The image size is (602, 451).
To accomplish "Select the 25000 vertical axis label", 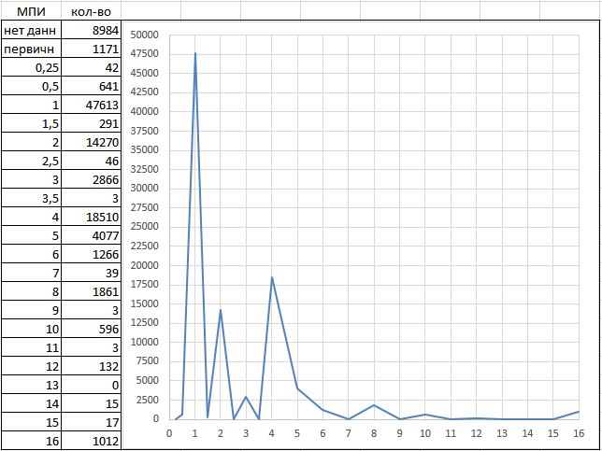I will (x=146, y=227).
